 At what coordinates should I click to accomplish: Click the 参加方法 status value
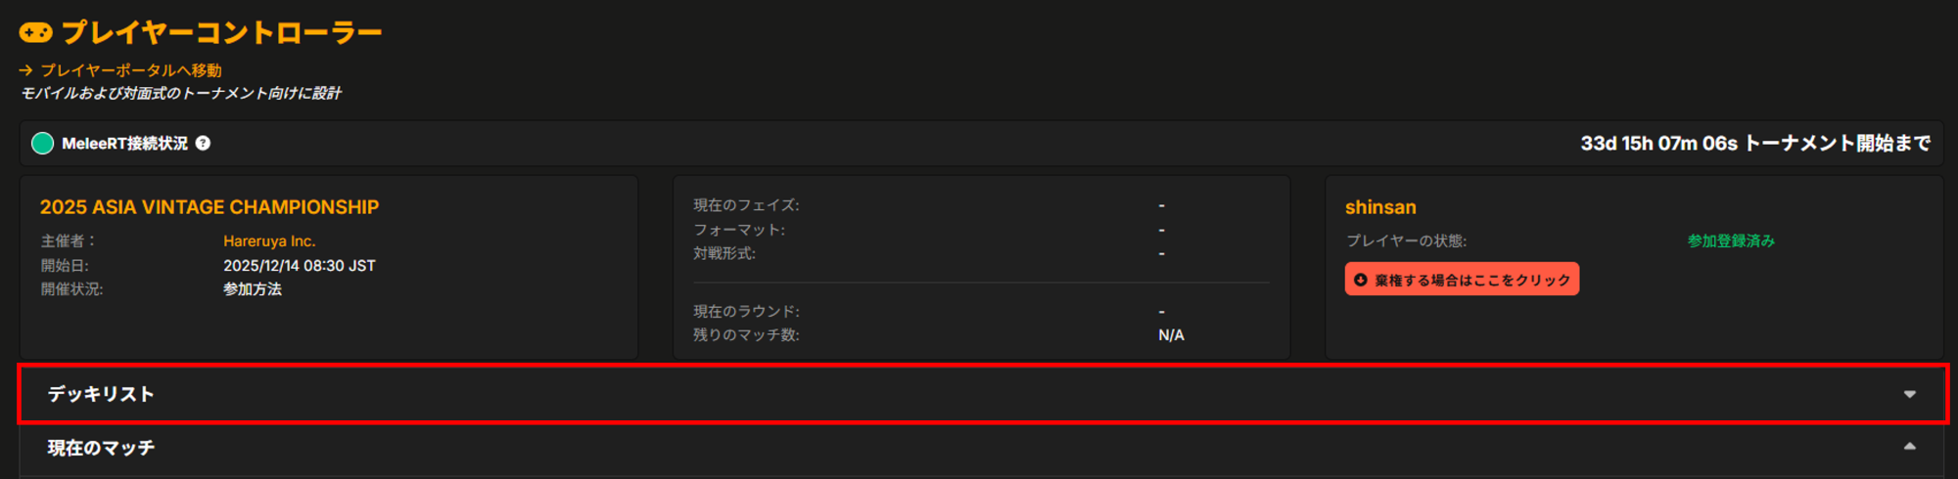click(x=253, y=289)
